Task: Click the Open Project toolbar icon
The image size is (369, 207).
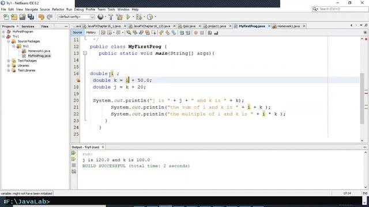Action: pyautogui.click(x=22, y=17)
